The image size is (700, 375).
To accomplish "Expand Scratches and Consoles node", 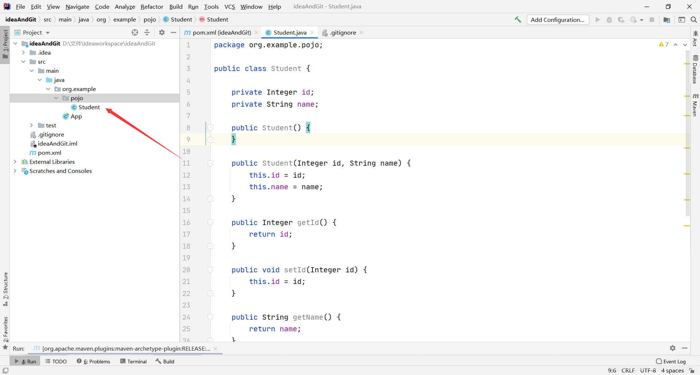I will pyautogui.click(x=15, y=171).
